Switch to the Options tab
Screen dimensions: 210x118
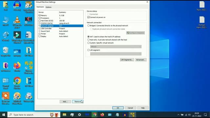coord(48,7)
